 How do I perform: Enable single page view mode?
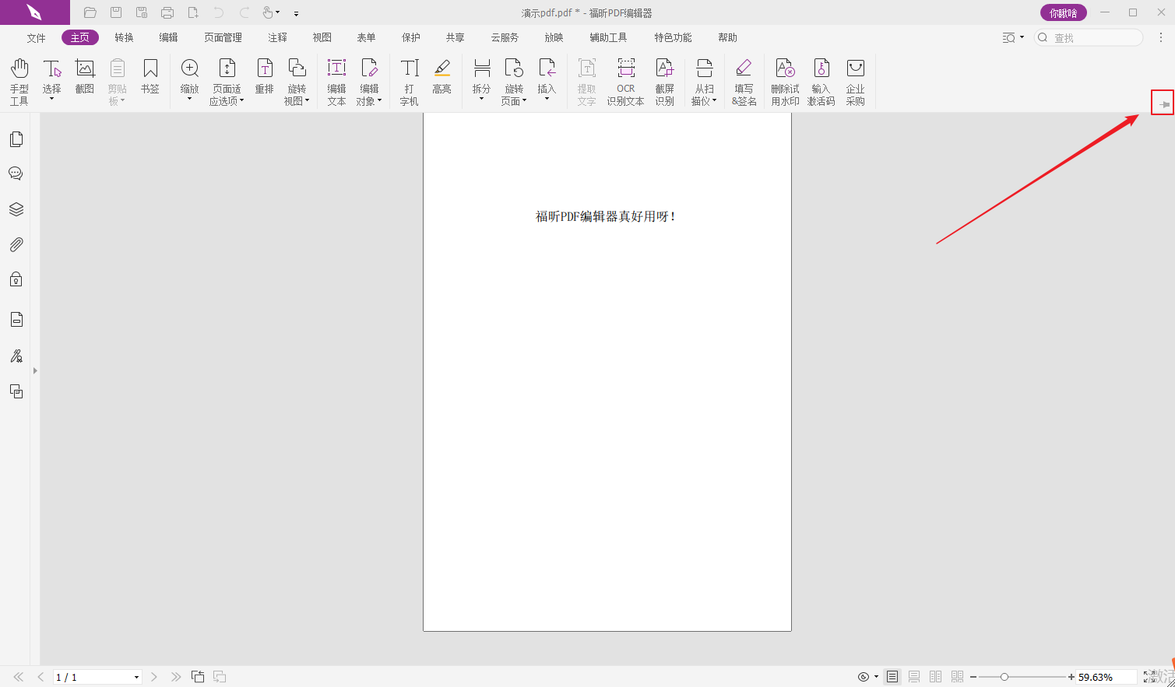pos(892,677)
